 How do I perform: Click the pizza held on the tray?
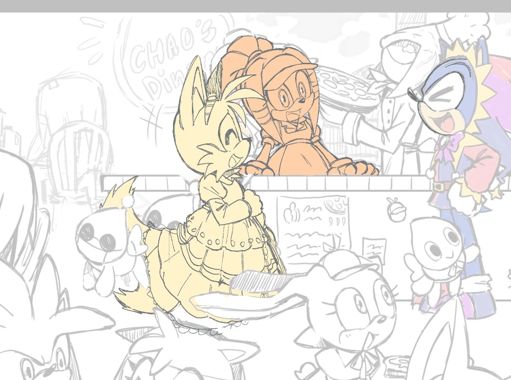[344, 86]
